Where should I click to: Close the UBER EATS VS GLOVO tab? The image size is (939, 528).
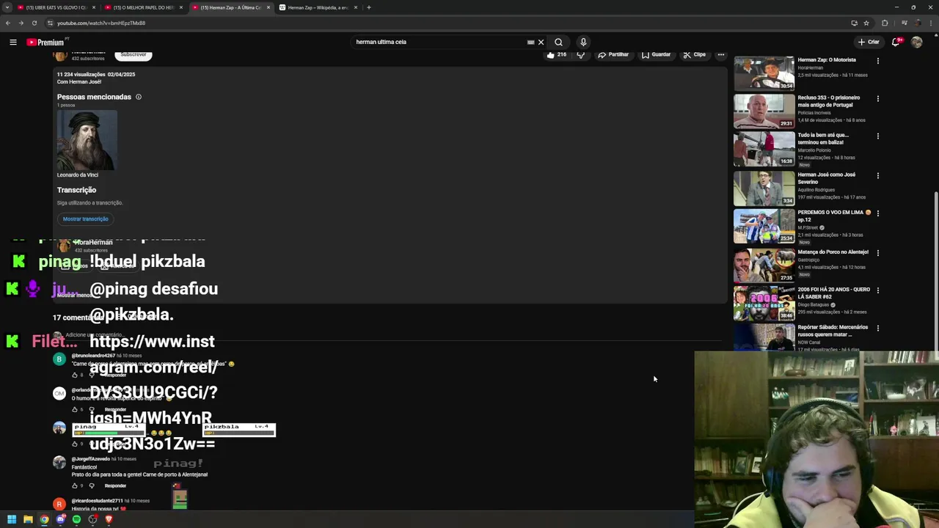coord(94,7)
